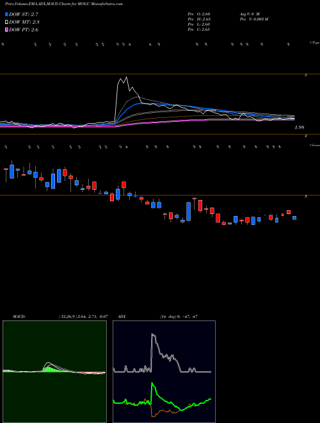Click the 'Pre L: 2.60' value

click(x=199, y=24)
